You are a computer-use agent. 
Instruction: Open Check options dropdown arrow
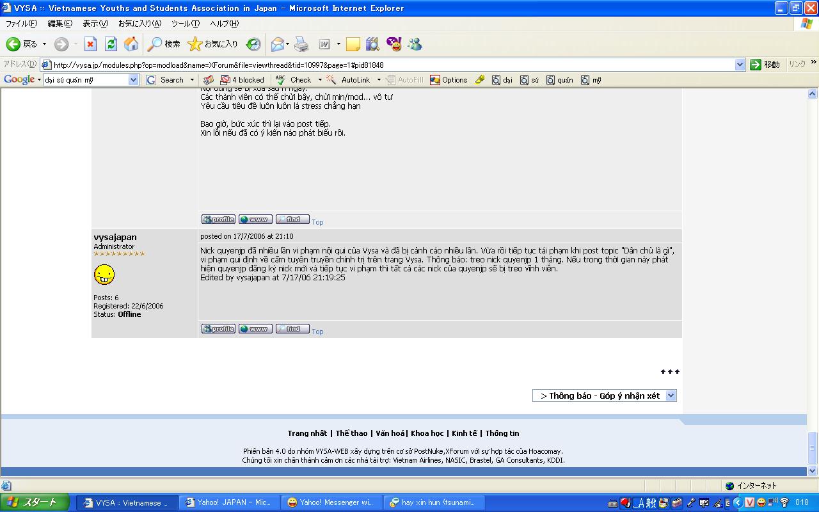(x=320, y=80)
